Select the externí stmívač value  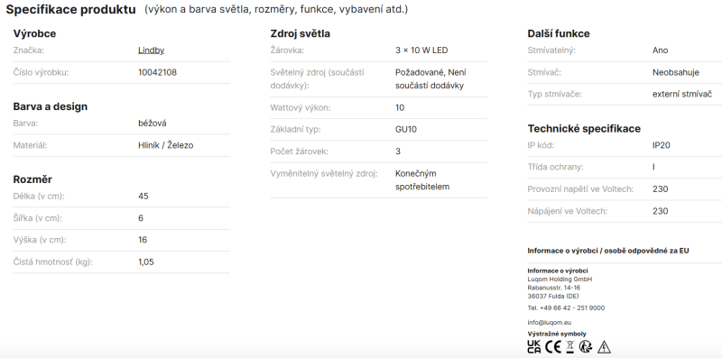pos(682,95)
